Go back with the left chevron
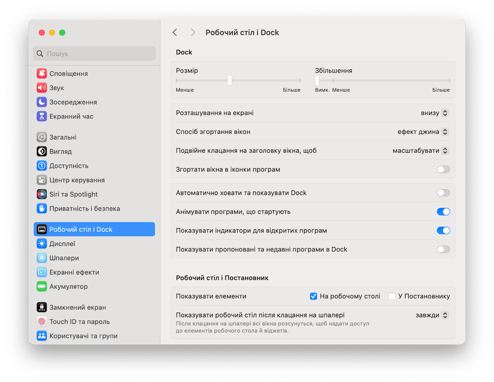Image resolution: width=494 pixels, height=382 pixels. pyautogui.click(x=175, y=32)
